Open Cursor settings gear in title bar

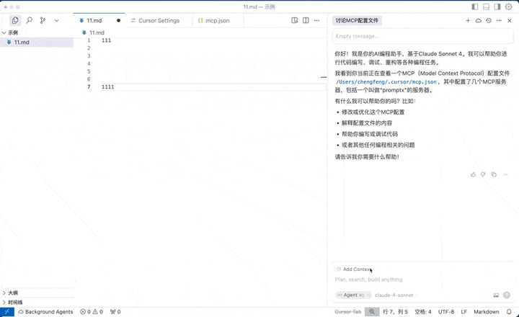click(x=510, y=6)
